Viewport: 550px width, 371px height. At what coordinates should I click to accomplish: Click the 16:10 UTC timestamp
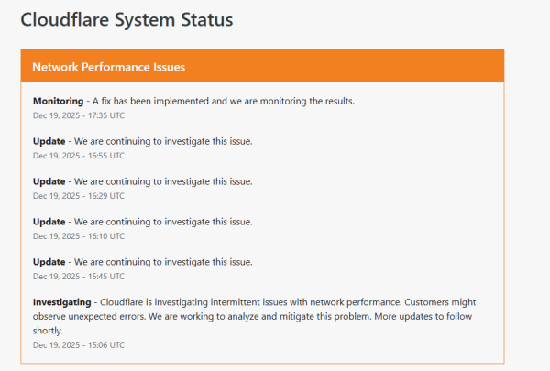(x=79, y=236)
